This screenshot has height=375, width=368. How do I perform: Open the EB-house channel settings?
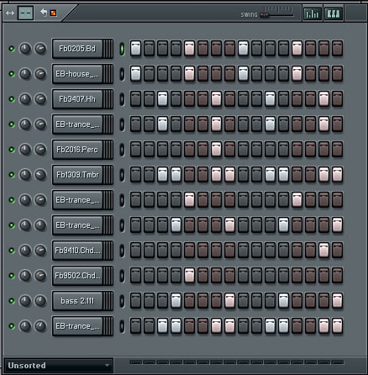pyautogui.click(x=77, y=74)
